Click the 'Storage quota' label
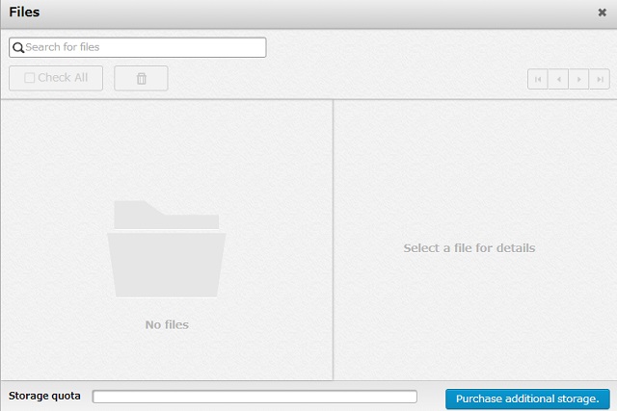Image resolution: width=617 pixels, height=411 pixels. (x=44, y=396)
